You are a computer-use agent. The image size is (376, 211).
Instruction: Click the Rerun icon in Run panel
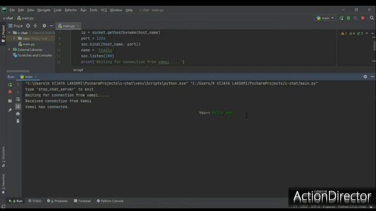point(10,84)
